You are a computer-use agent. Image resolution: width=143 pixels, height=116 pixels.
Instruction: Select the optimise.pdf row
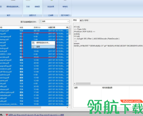[34, 75]
